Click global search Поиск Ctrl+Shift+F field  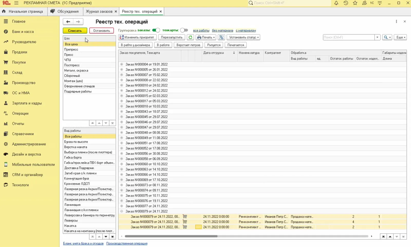click(x=289, y=3)
